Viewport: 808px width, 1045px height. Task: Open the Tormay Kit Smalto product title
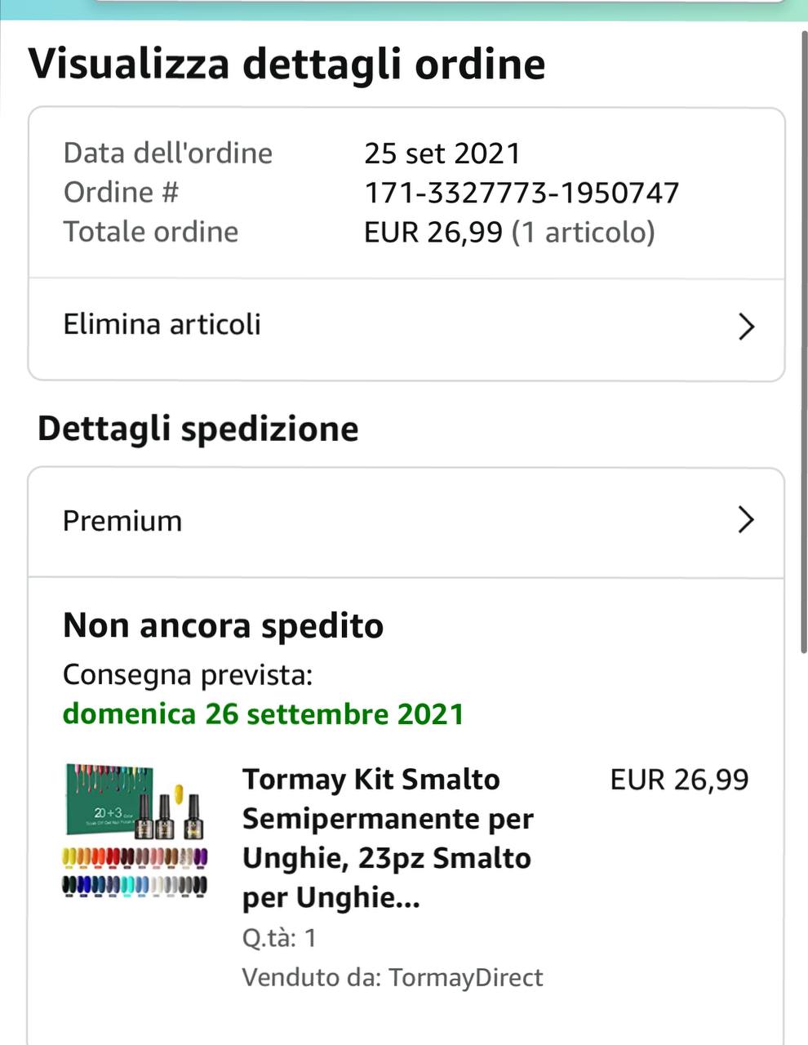(x=388, y=838)
